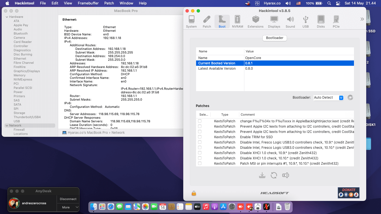Open Podcasts from the Dock
381x214 pixels.
[x=214, y=206]
